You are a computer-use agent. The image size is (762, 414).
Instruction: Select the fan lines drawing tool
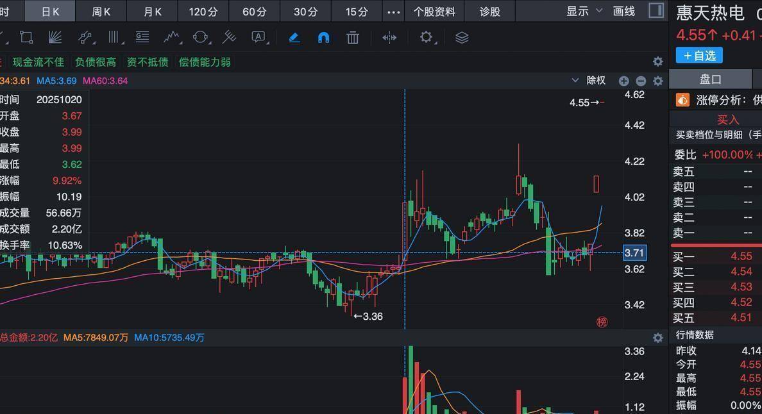point(55,37)
